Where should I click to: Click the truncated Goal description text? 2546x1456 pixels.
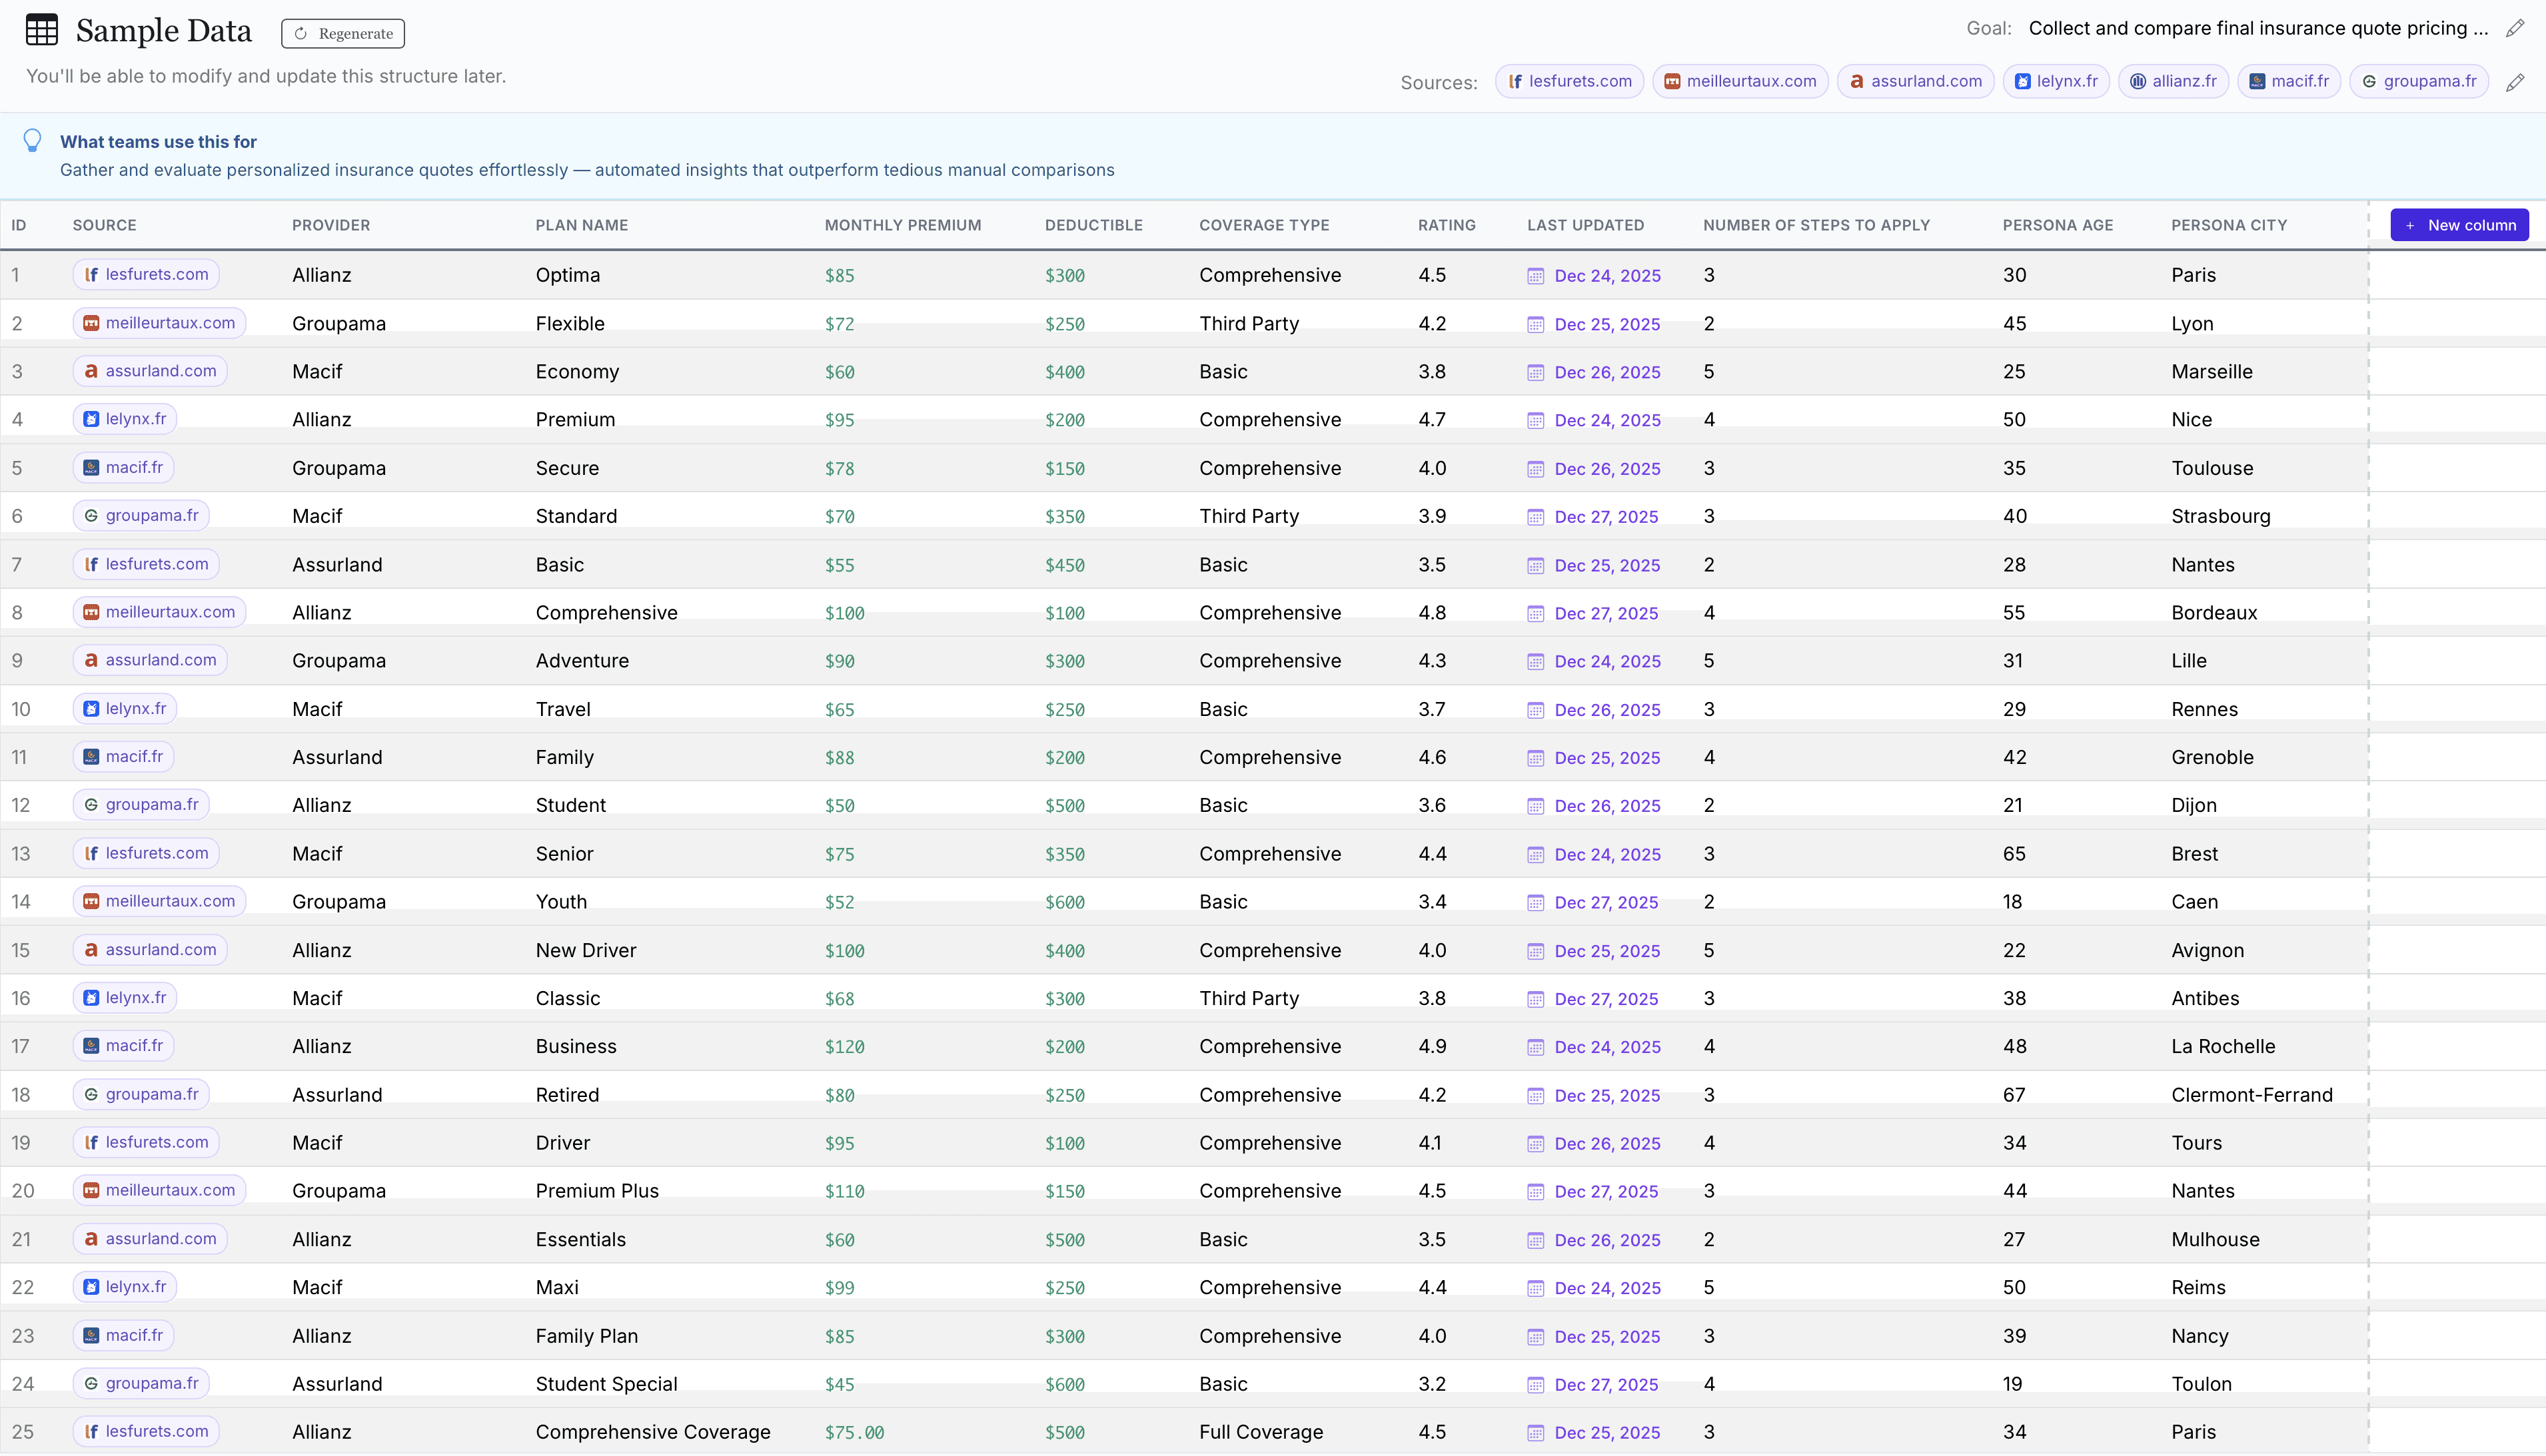tap(2257, 28)
